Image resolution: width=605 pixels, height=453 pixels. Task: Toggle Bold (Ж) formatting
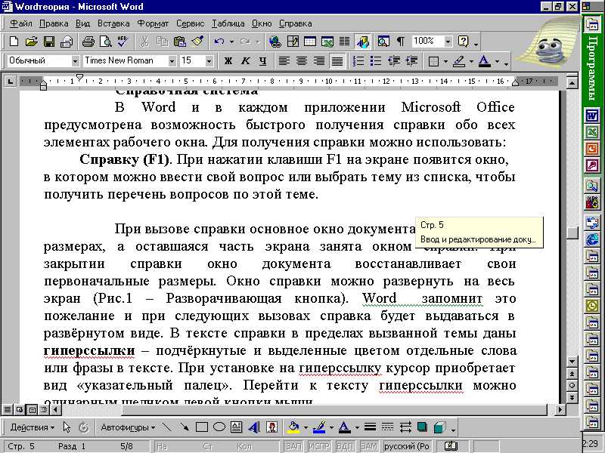click(228, 61)
